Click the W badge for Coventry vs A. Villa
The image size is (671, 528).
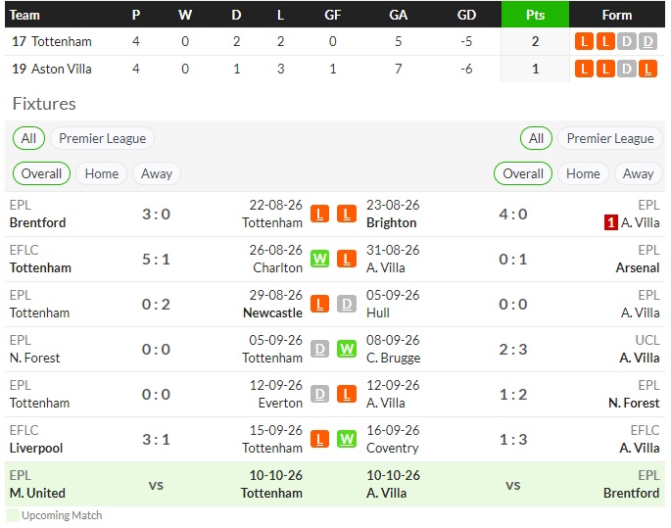coord(347,440)
